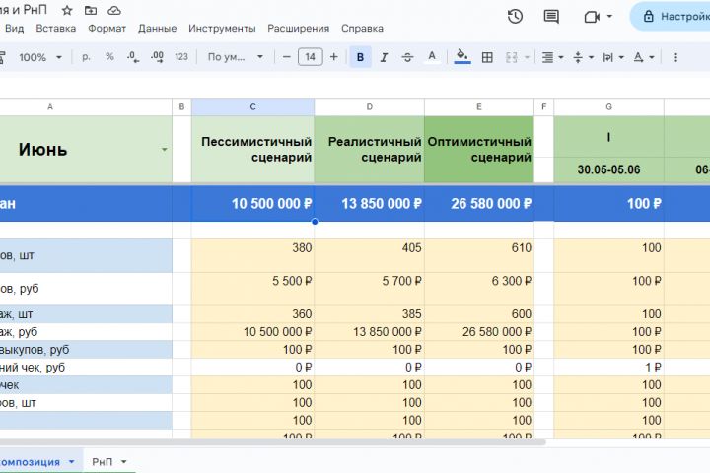Switch to the РнП sheet tab
Screen dimensions: 710x473
click(x=103, y=462)
